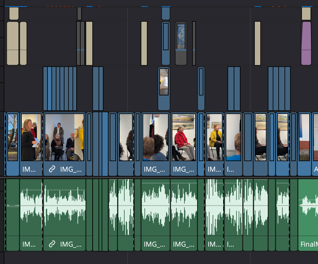Select the gray clip on the topmost track
This screenshot has height=264, width=318.
[79, 13]
